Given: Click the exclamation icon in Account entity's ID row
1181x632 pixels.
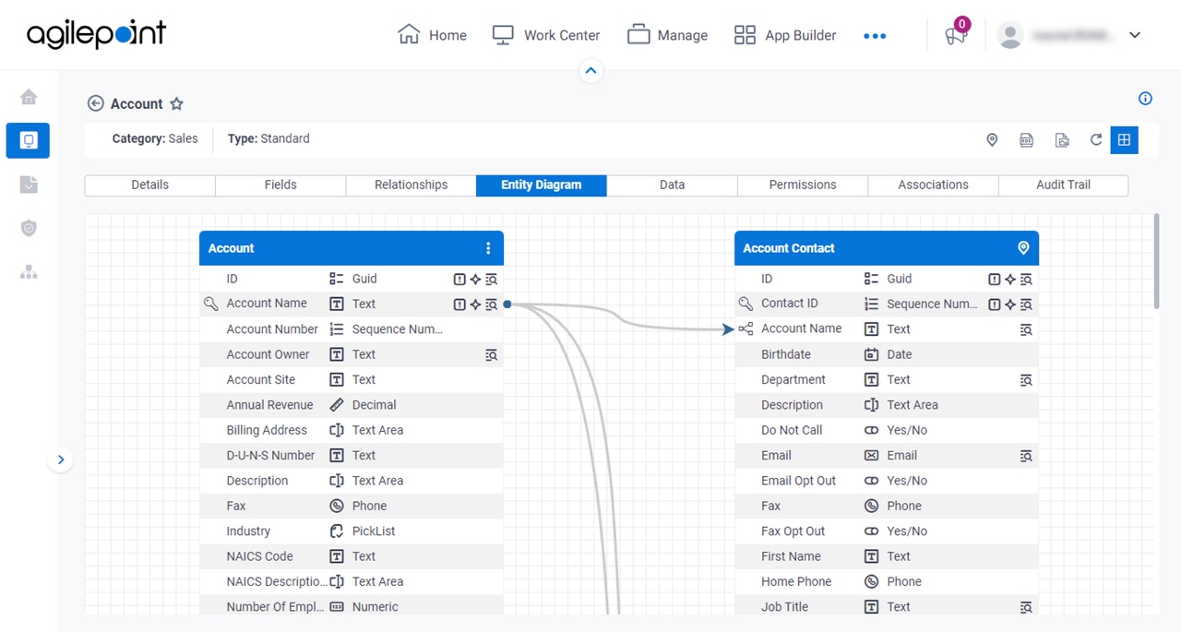Looking at the screenshot, I should click(x=459, y=279).
